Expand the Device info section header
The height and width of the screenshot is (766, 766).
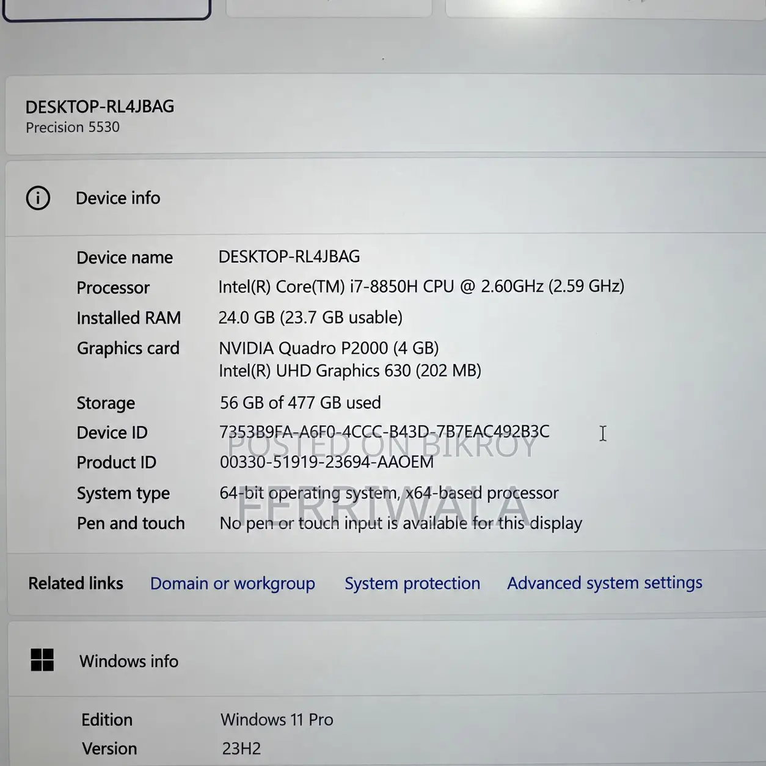(x=386, y=198)
